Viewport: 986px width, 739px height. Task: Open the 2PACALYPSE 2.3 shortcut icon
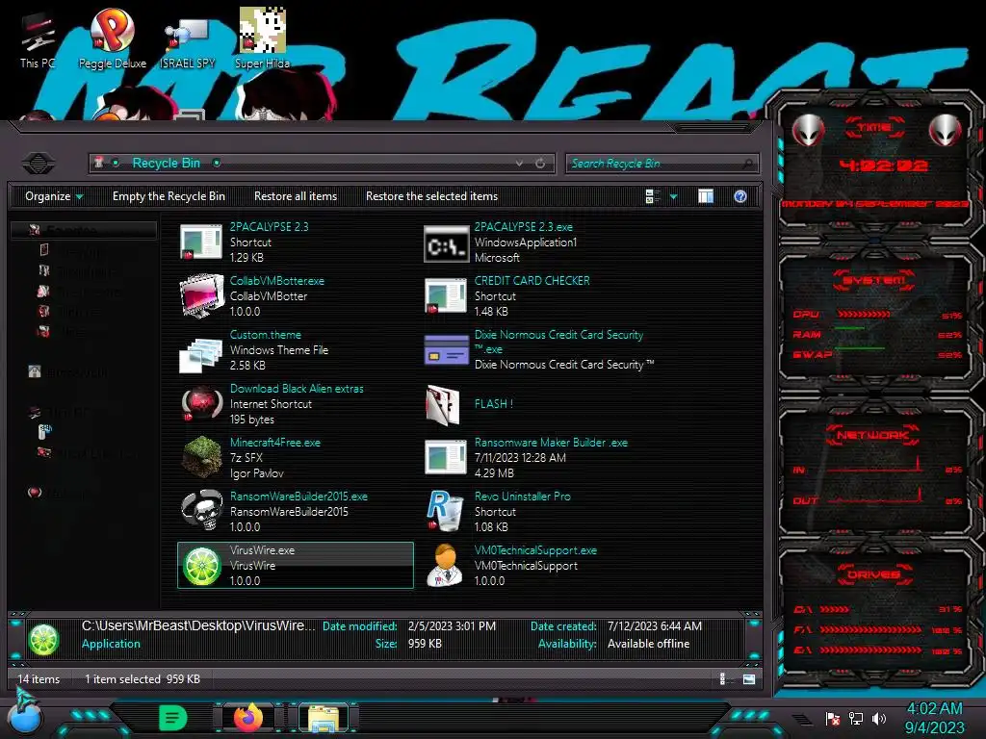201,242
